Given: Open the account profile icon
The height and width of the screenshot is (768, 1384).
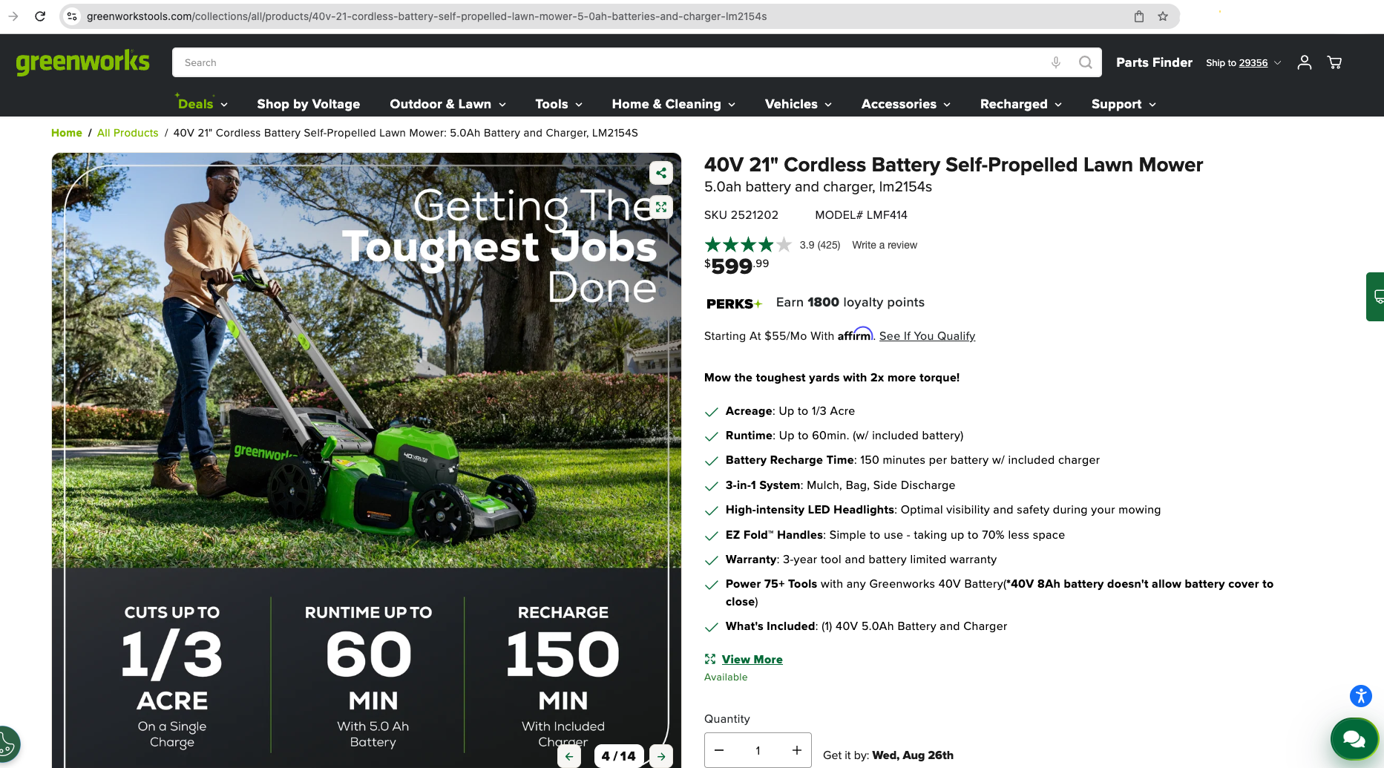Looking at the screenshot, I should click(x=1305, y=62).
